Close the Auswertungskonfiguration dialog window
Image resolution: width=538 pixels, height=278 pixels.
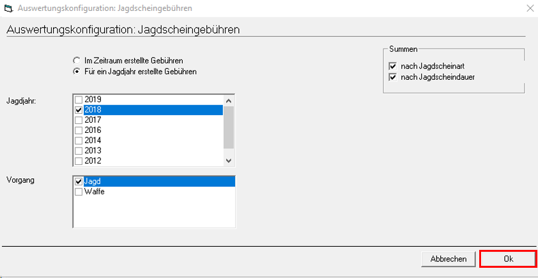(530, 8)
